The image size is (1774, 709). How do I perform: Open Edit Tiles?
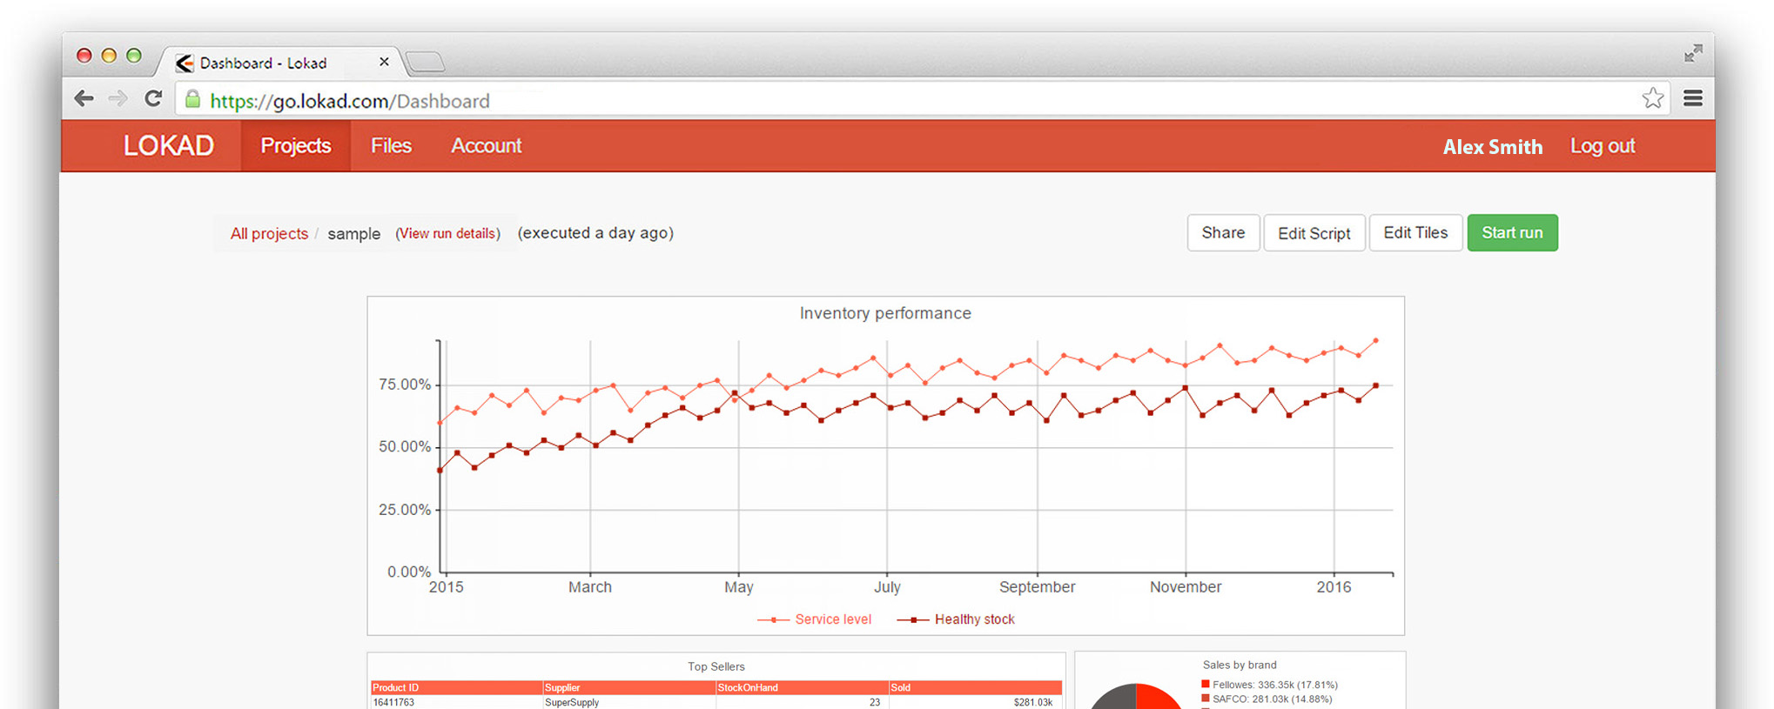coord(1415,232)
